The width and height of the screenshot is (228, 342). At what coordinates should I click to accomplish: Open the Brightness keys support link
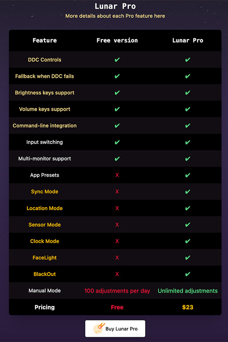pos(44,93)
